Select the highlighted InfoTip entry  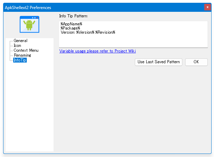click(x=20, y=60)
